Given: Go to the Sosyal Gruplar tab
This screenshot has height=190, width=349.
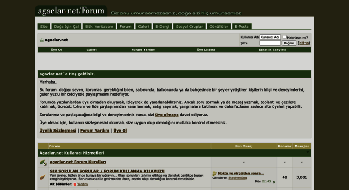Looking at the screenshot, I should click(x=190, y=27).
